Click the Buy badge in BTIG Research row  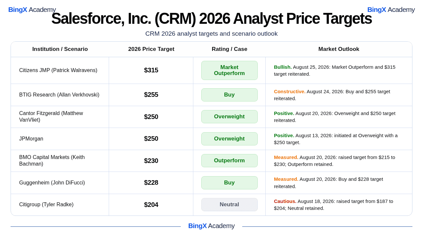[x=229, y=95]
